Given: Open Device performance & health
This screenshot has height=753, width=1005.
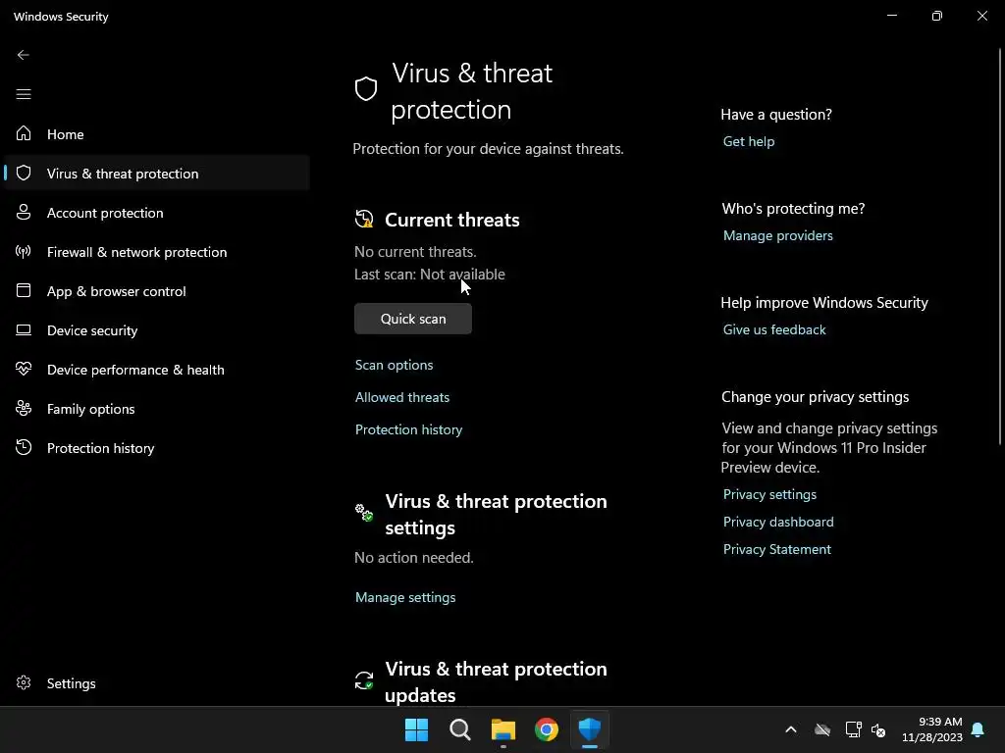Looking at the screenshot, I should (x=157, y=370).
